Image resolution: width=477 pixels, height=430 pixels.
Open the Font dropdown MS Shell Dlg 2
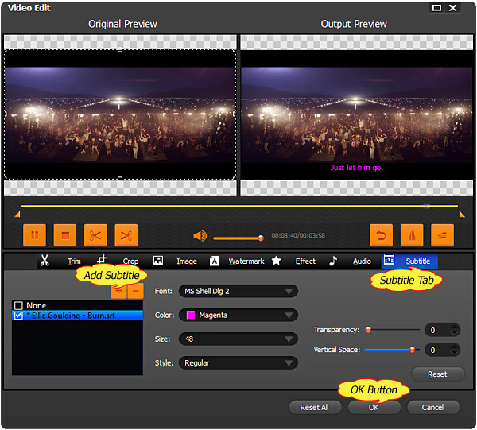tap(238, 291)
